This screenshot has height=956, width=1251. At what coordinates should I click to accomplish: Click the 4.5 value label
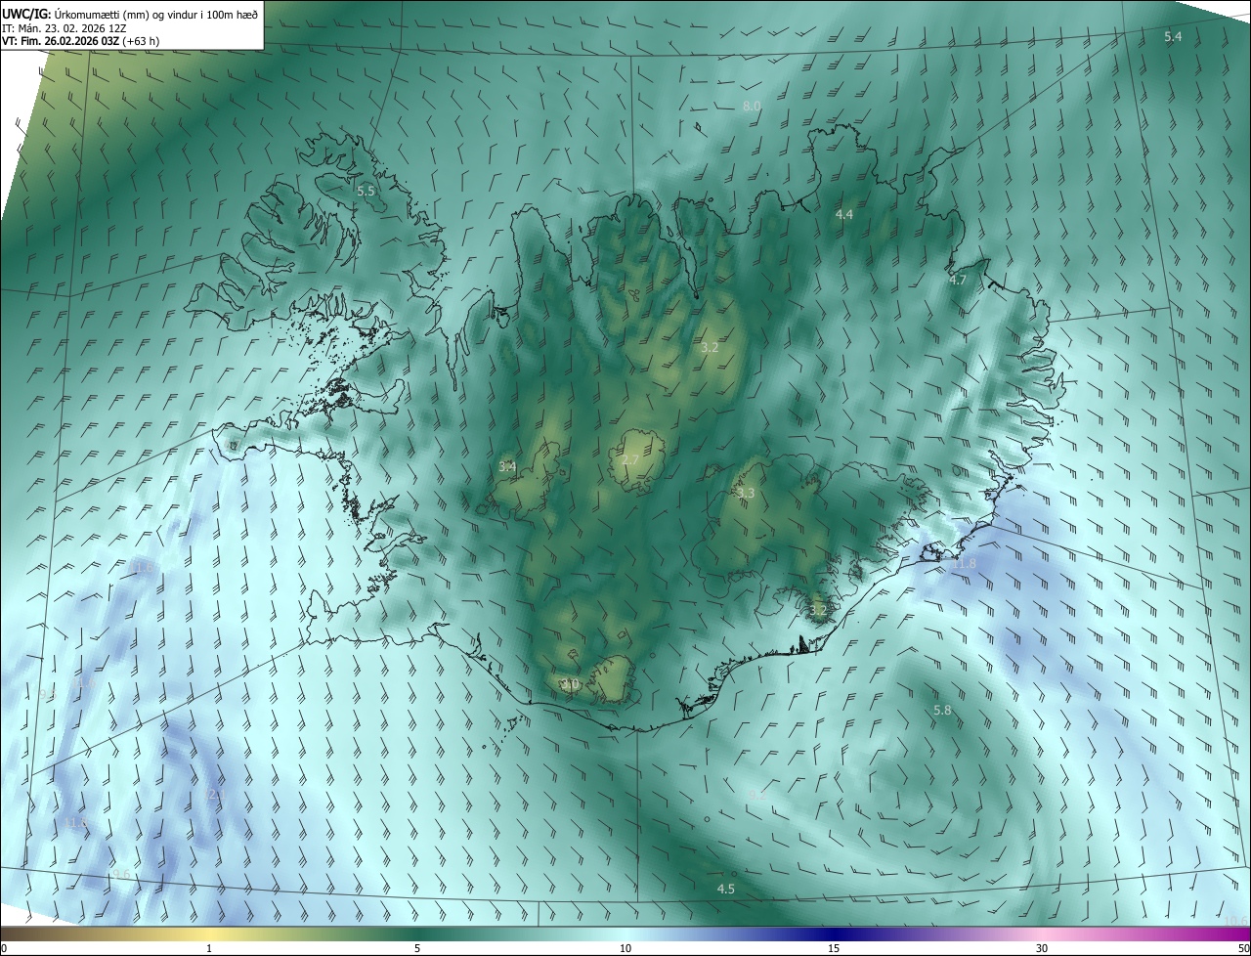[725, 889]
